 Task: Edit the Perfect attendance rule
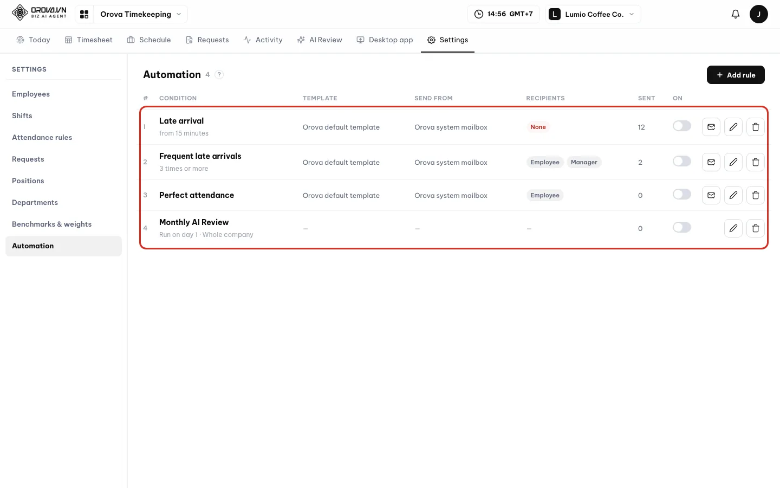[733, 195]
